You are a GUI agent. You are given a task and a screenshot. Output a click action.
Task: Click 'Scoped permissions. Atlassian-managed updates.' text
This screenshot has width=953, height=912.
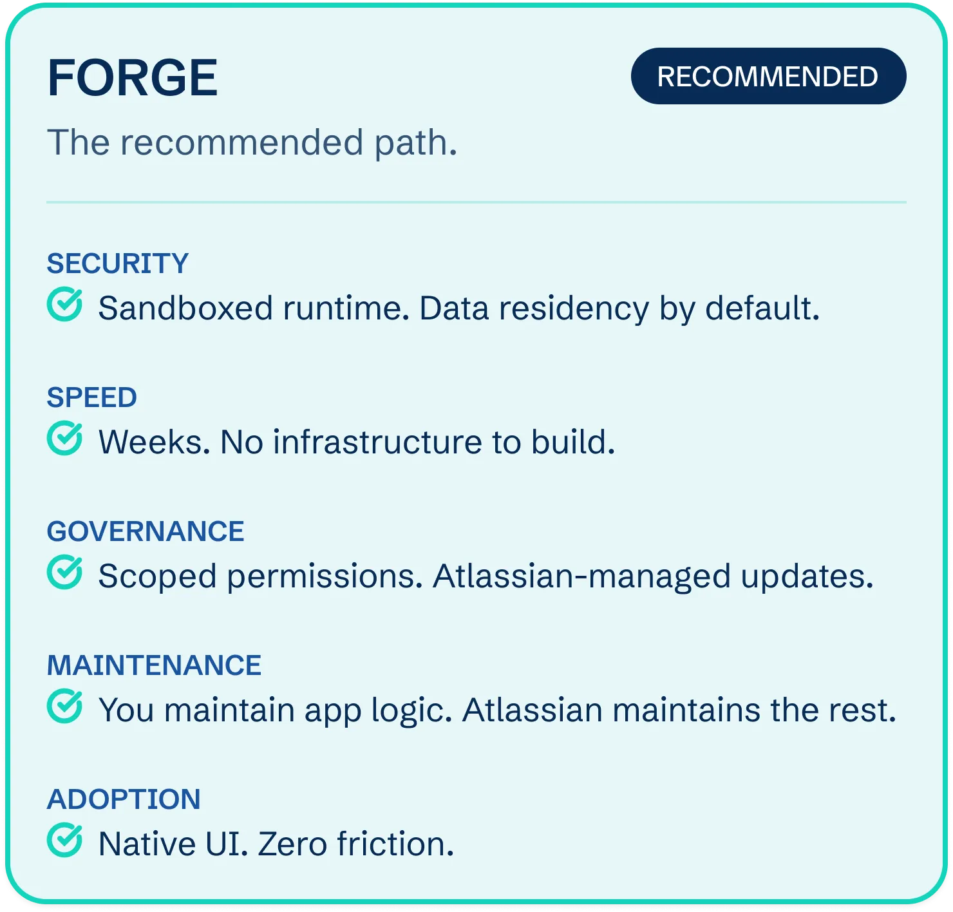(486, 576)
